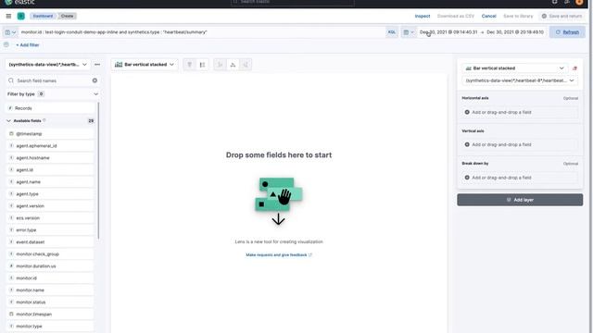Image resolution: width=593 pixels, height=333 pixels.
Task: Click the legend settings icon in toolbar
Action: pos(202,65)
